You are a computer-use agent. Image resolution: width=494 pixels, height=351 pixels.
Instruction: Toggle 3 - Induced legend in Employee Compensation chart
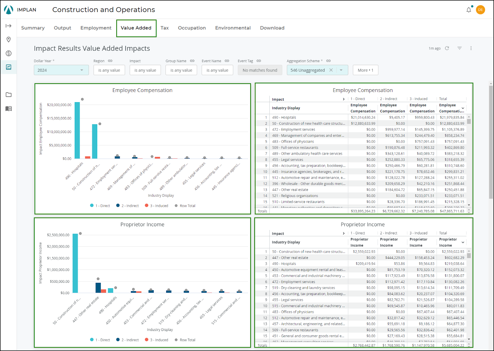tap(157, 206)
